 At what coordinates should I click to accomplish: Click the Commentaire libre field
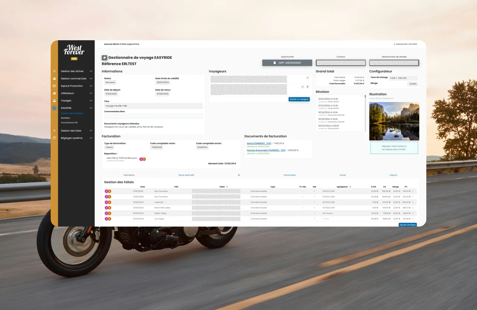point(154,116)
